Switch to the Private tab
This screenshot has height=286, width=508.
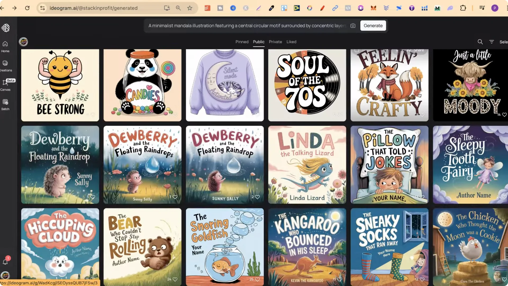click(275, 42)
